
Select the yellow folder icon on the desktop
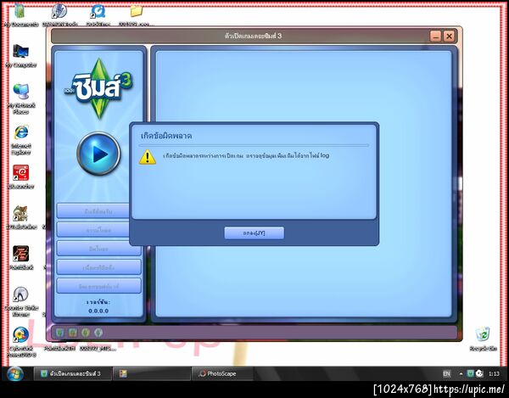pos(137,14)
